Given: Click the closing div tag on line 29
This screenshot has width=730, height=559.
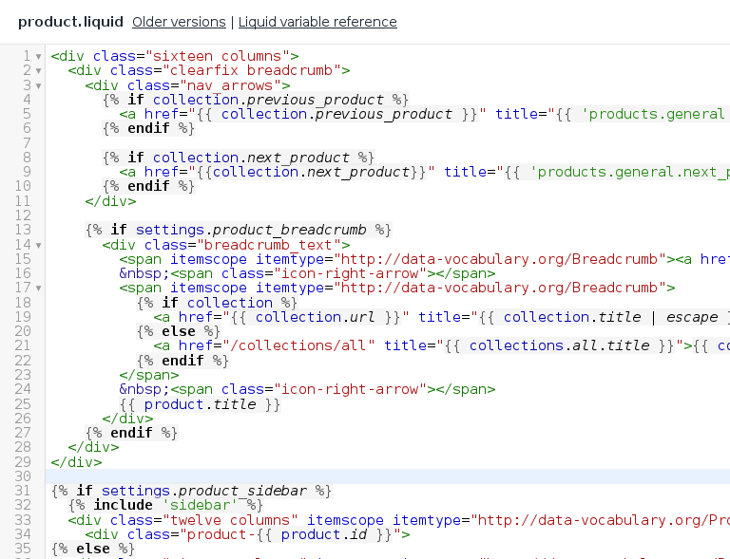Looking at the screenshot, I should point(76,462).
